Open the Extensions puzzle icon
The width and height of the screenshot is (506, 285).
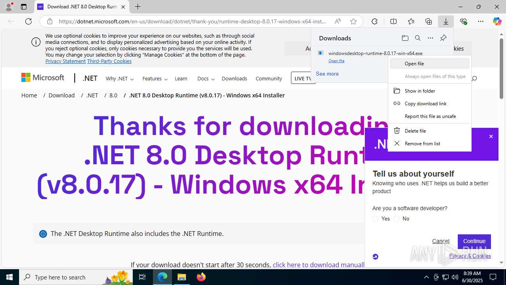[374, 21]
